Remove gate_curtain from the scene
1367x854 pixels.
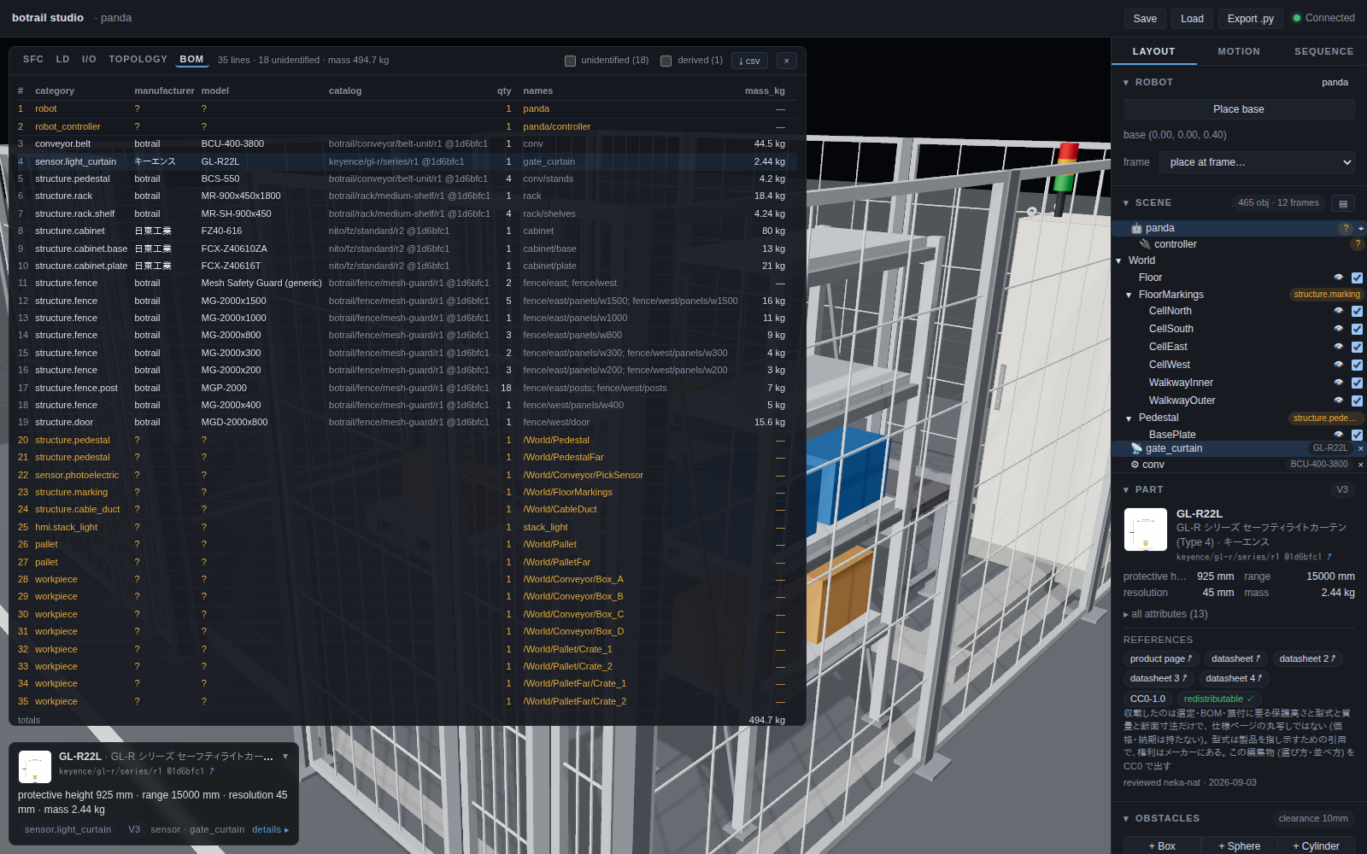(1361, 448)
